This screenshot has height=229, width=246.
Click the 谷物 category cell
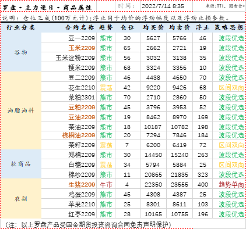(x=21, y=52)
